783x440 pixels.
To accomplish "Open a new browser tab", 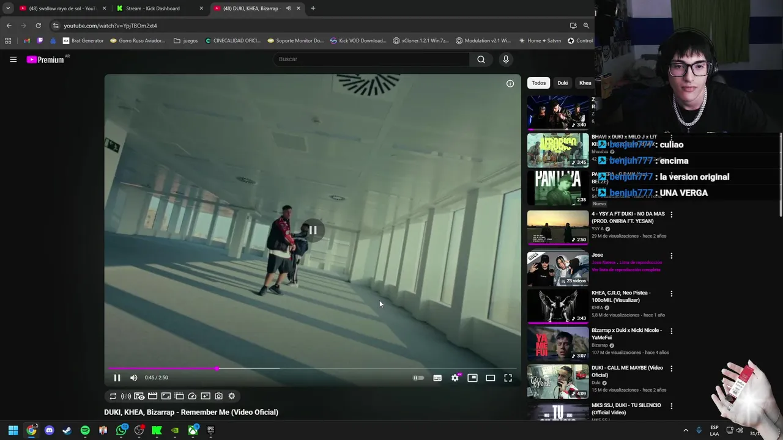I will pos(313,9).
